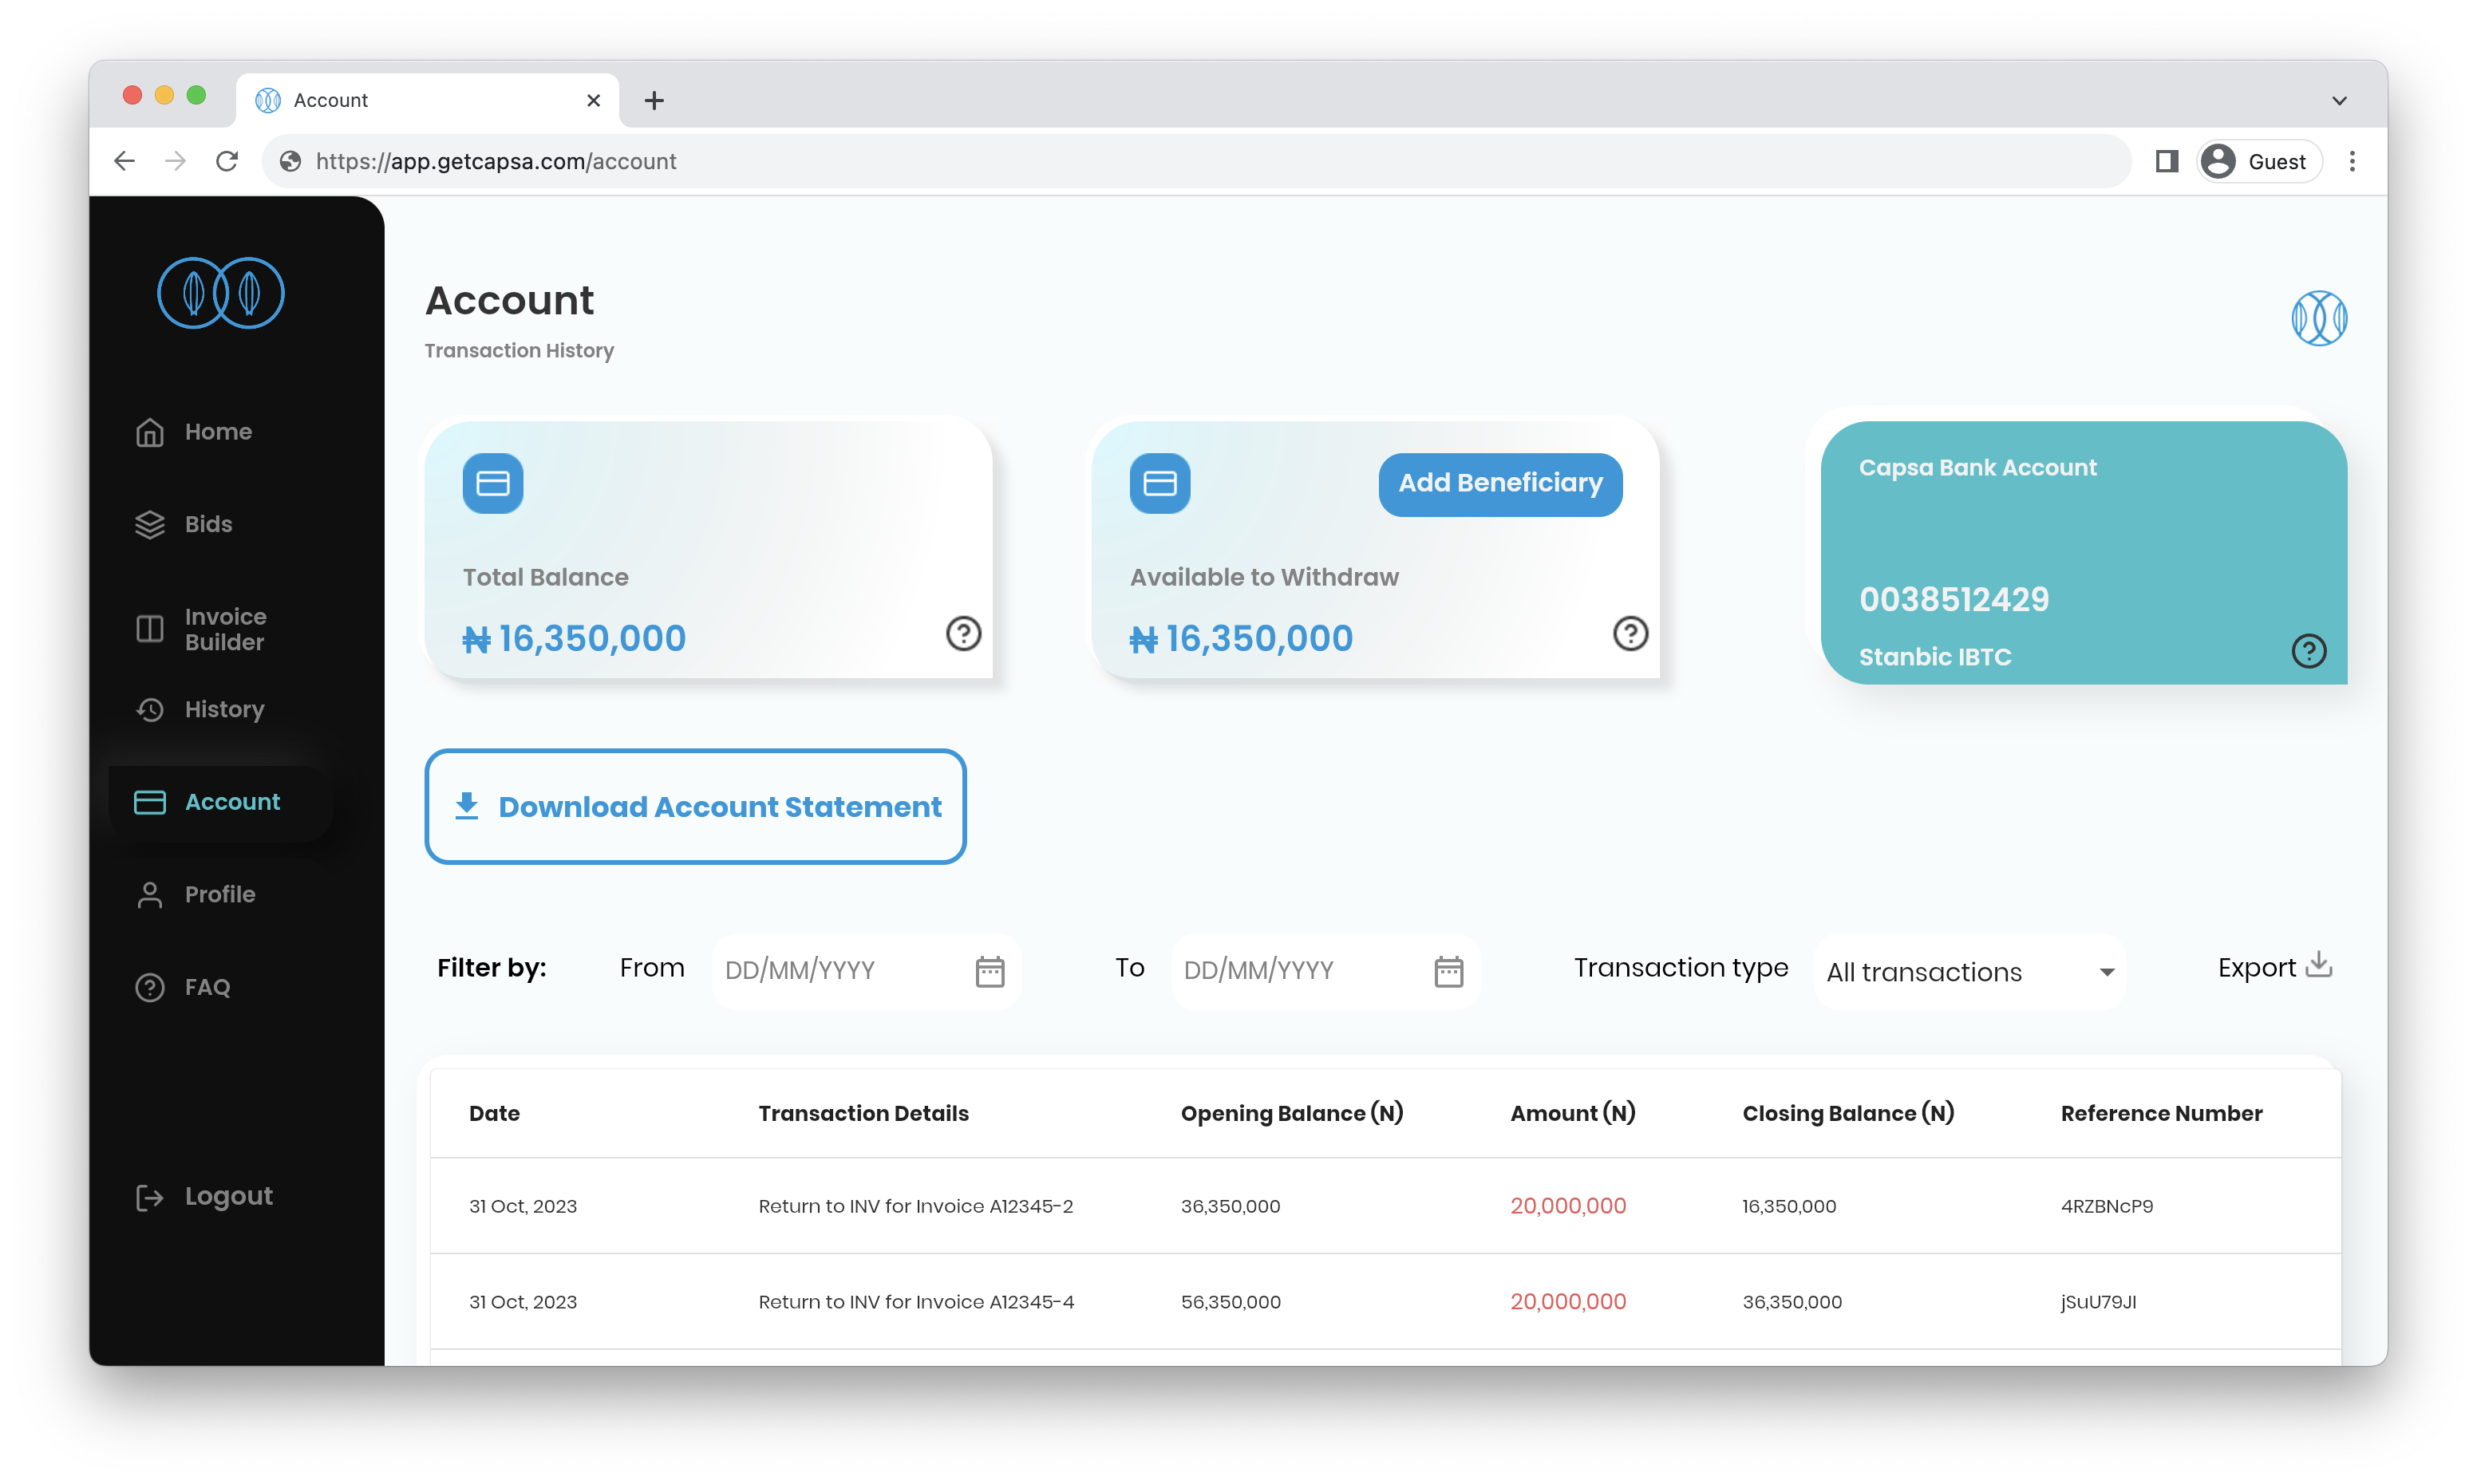Click the Capsa logo in the sidebar

coord(221,292)
